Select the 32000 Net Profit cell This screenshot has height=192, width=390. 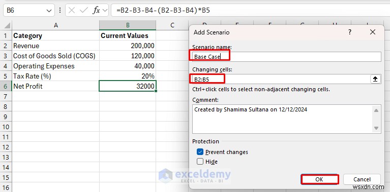[128, 86]
